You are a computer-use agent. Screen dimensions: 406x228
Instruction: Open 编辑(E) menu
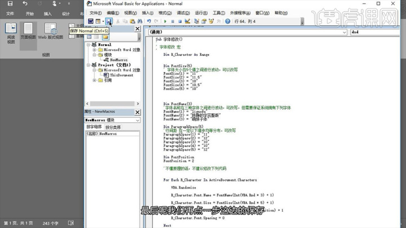pyautogui.click(x=113, y=13)
